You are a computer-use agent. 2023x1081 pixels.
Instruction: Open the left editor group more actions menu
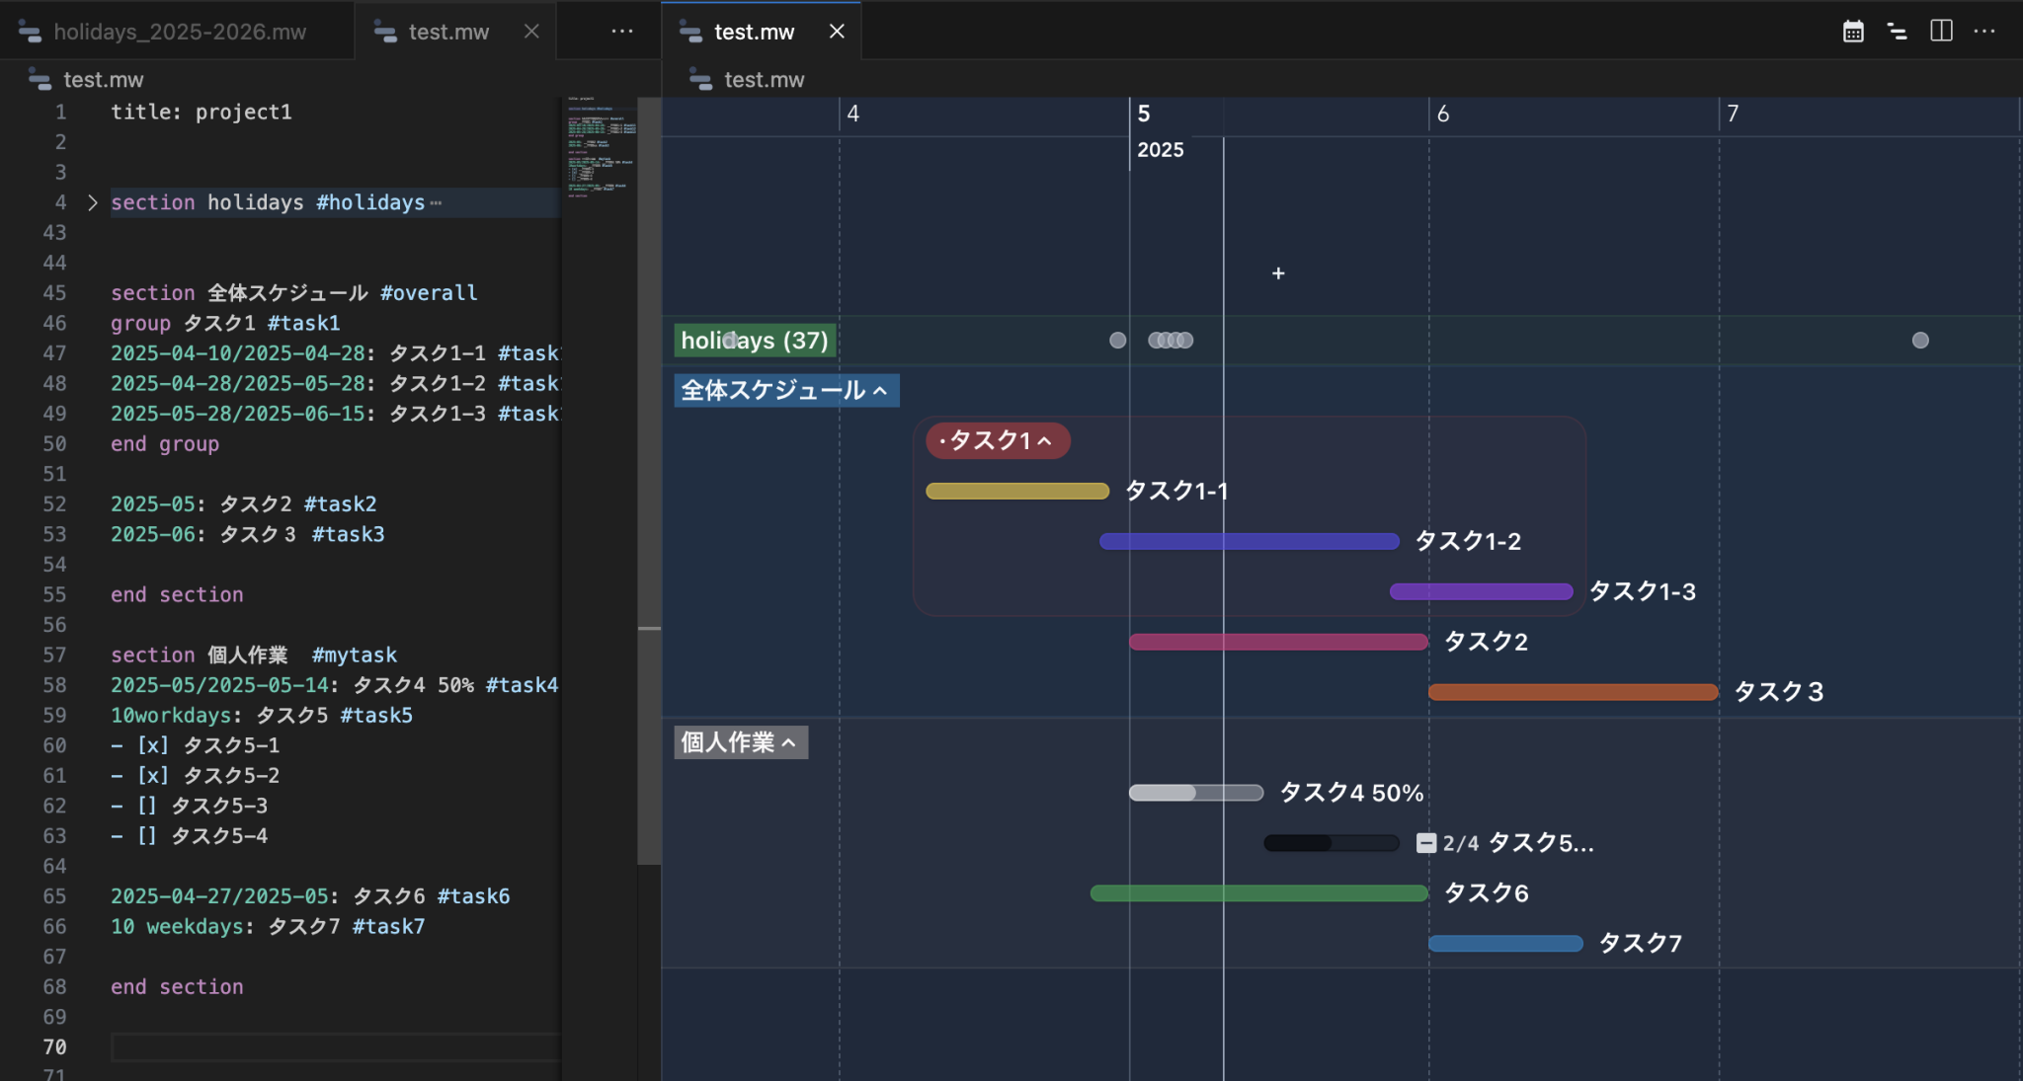pyautogui.click(x=621, y=32)
